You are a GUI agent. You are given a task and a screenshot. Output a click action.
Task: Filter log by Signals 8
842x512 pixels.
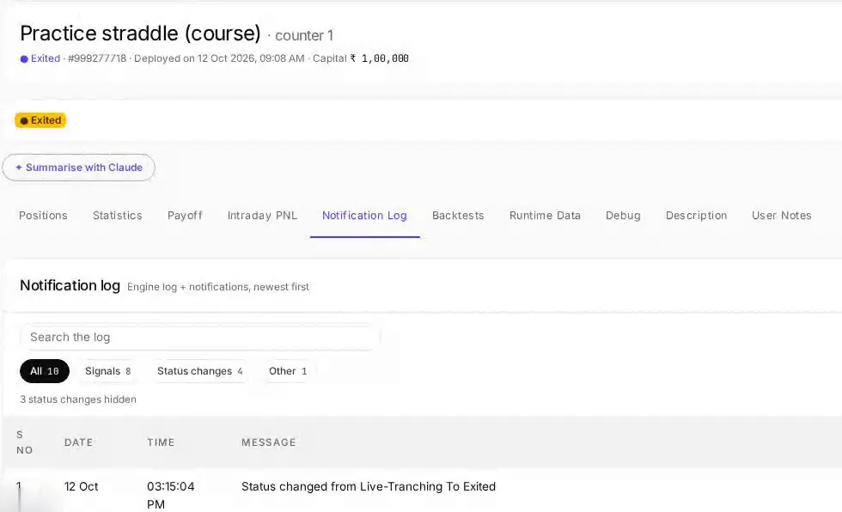[108, 371]
